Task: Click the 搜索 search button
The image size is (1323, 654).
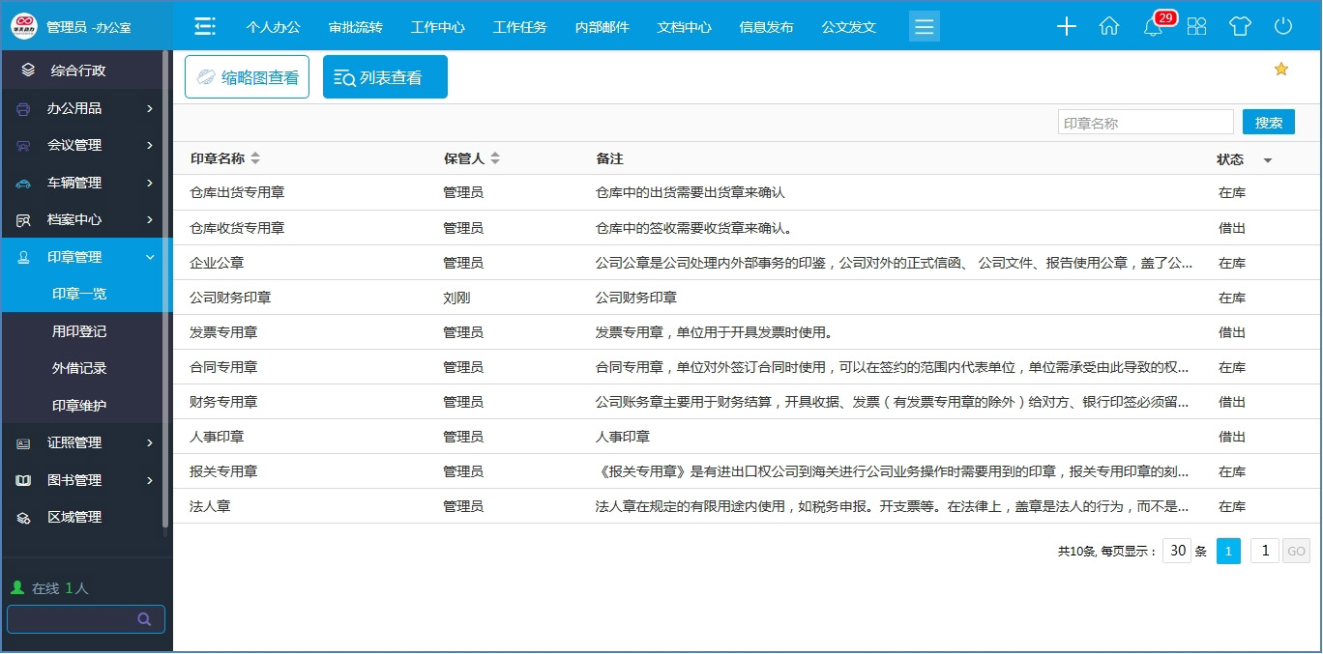Action: coord(1268,121)
